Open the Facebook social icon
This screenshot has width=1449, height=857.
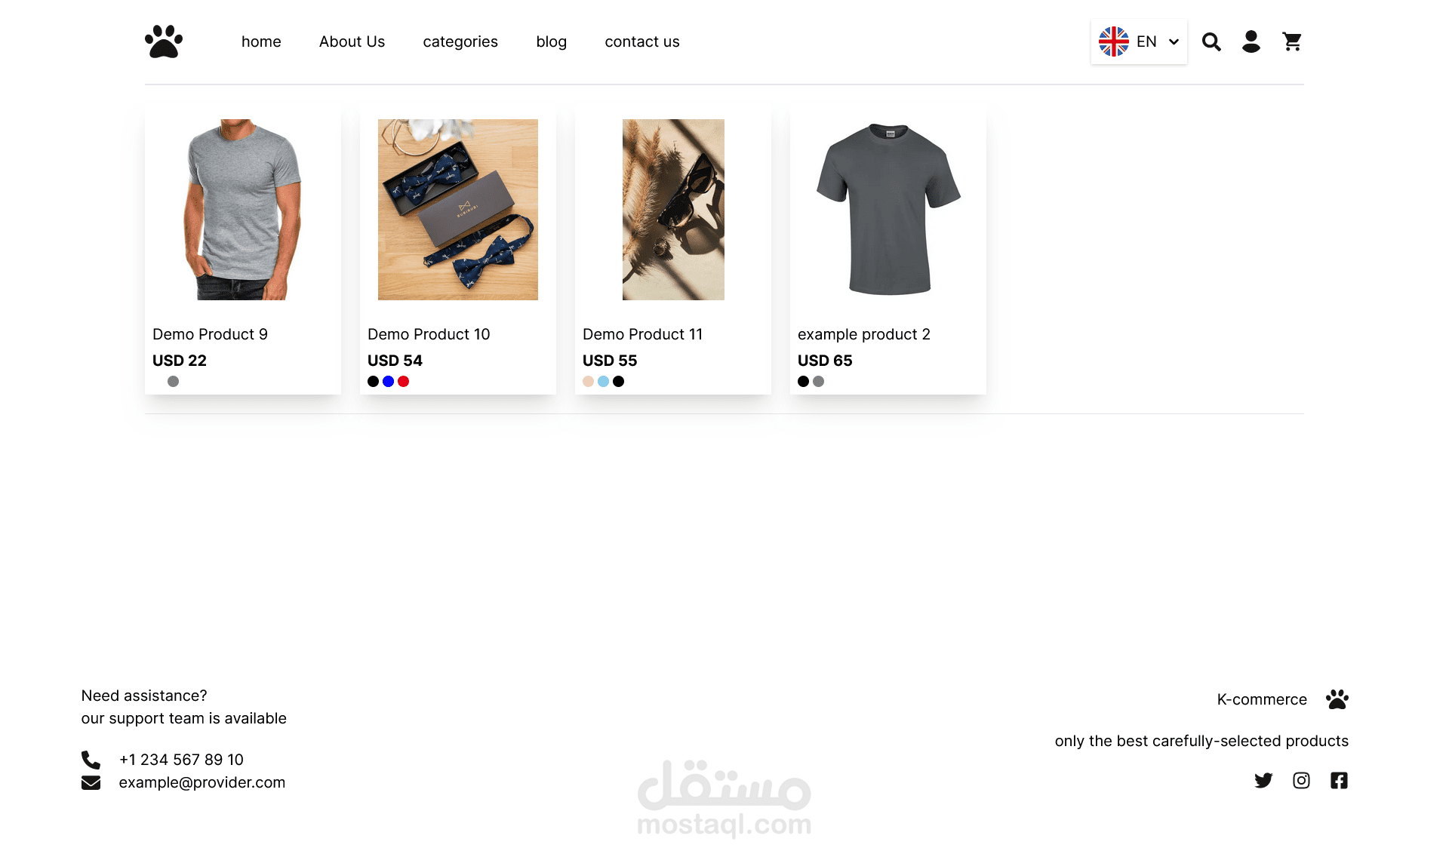click(x=1339, y=780)
